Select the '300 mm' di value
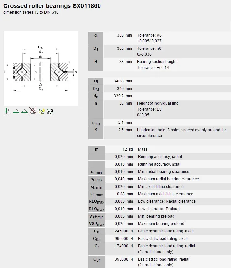Image resolution: width=231 pixels, height=268 pixels. pos(124,35)
